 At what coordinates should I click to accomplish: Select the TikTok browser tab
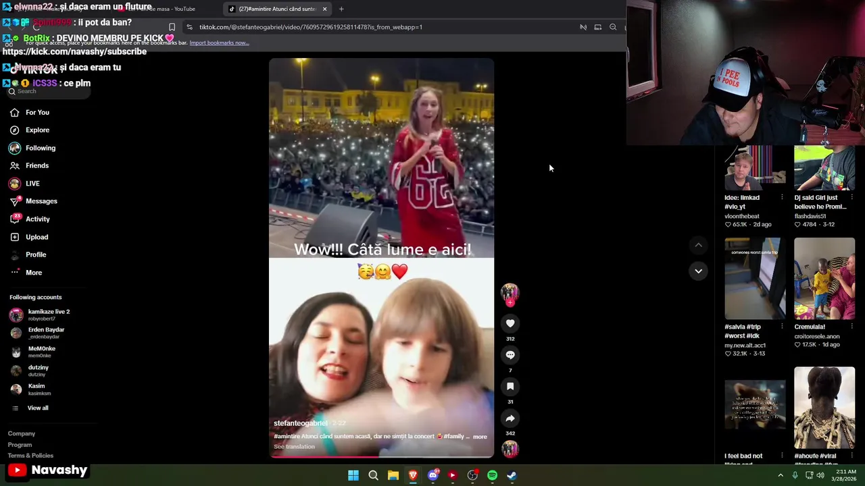click(x=277, y=9)
